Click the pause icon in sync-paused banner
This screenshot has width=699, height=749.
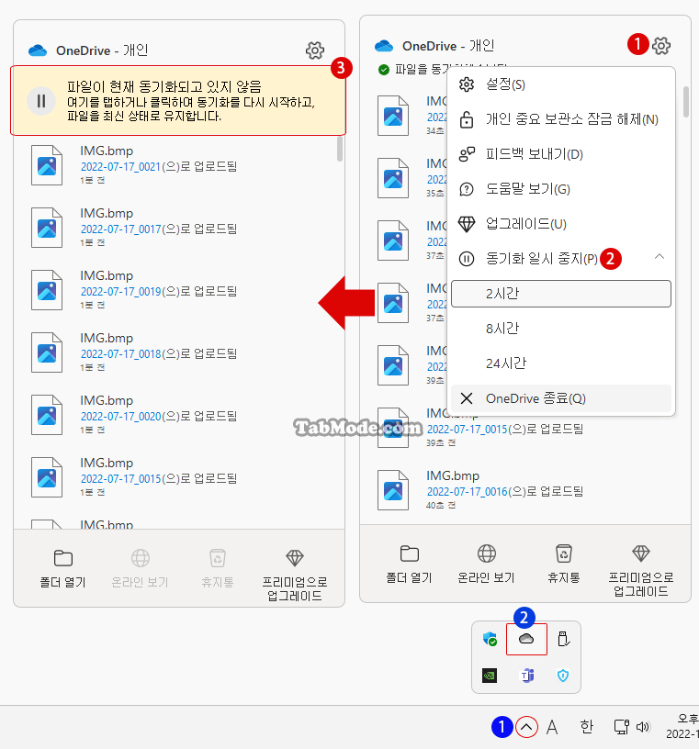[x=41, y=101]
